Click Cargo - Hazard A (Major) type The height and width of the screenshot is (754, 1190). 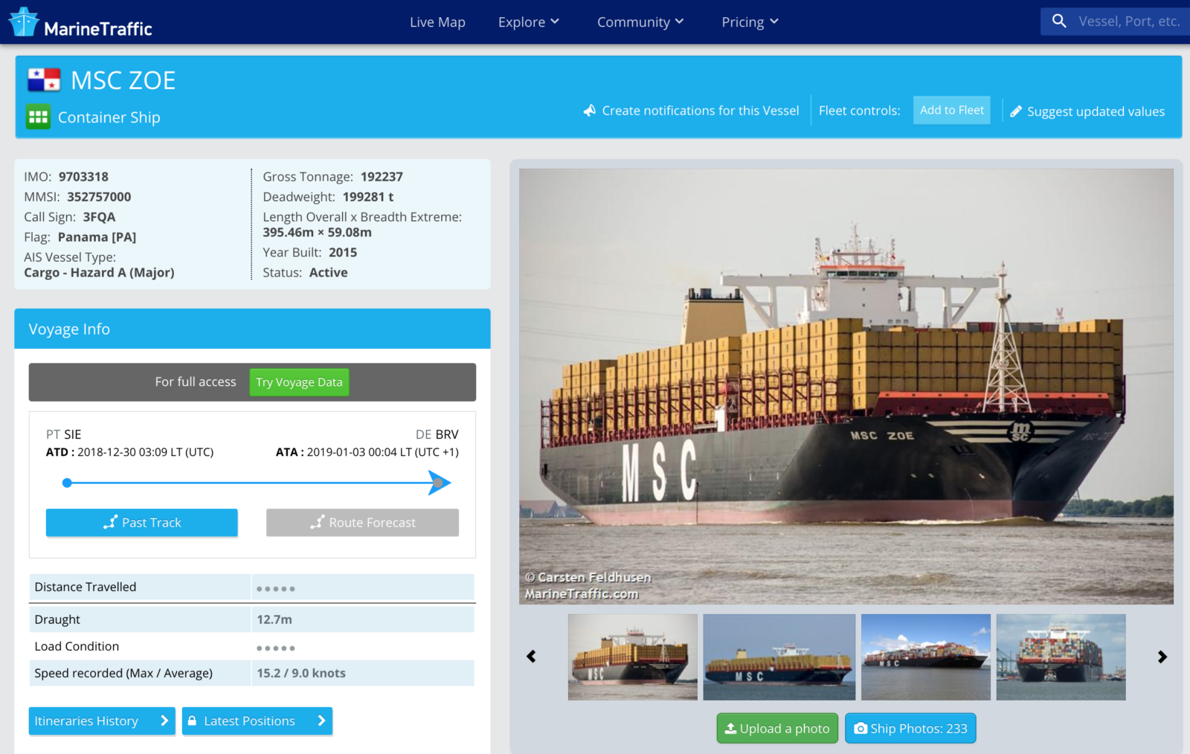99,273
